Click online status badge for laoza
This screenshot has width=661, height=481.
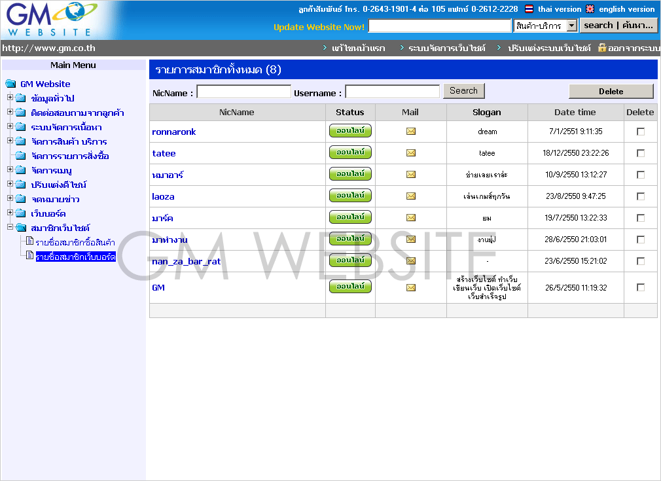pyautogui.click(x=350, y=195)
